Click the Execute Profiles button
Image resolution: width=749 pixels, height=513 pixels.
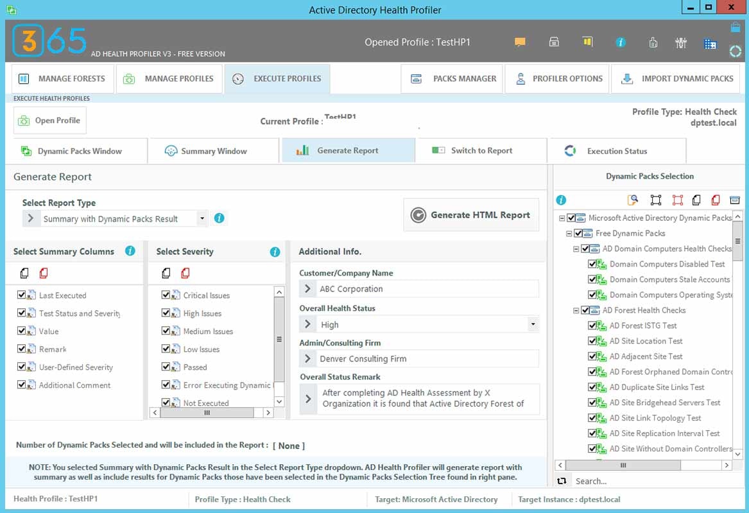(x=277, y=78)
